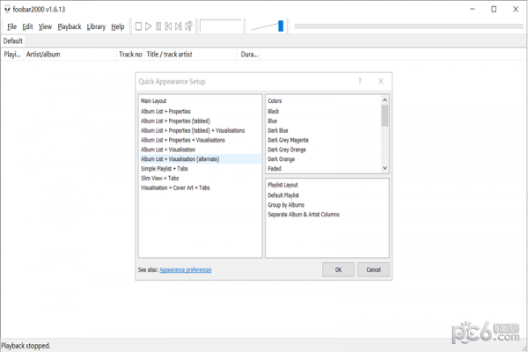Viewport: 528px width, 352px height.
Task: Adjust the volume slider knob
Action: click(281, 26)
